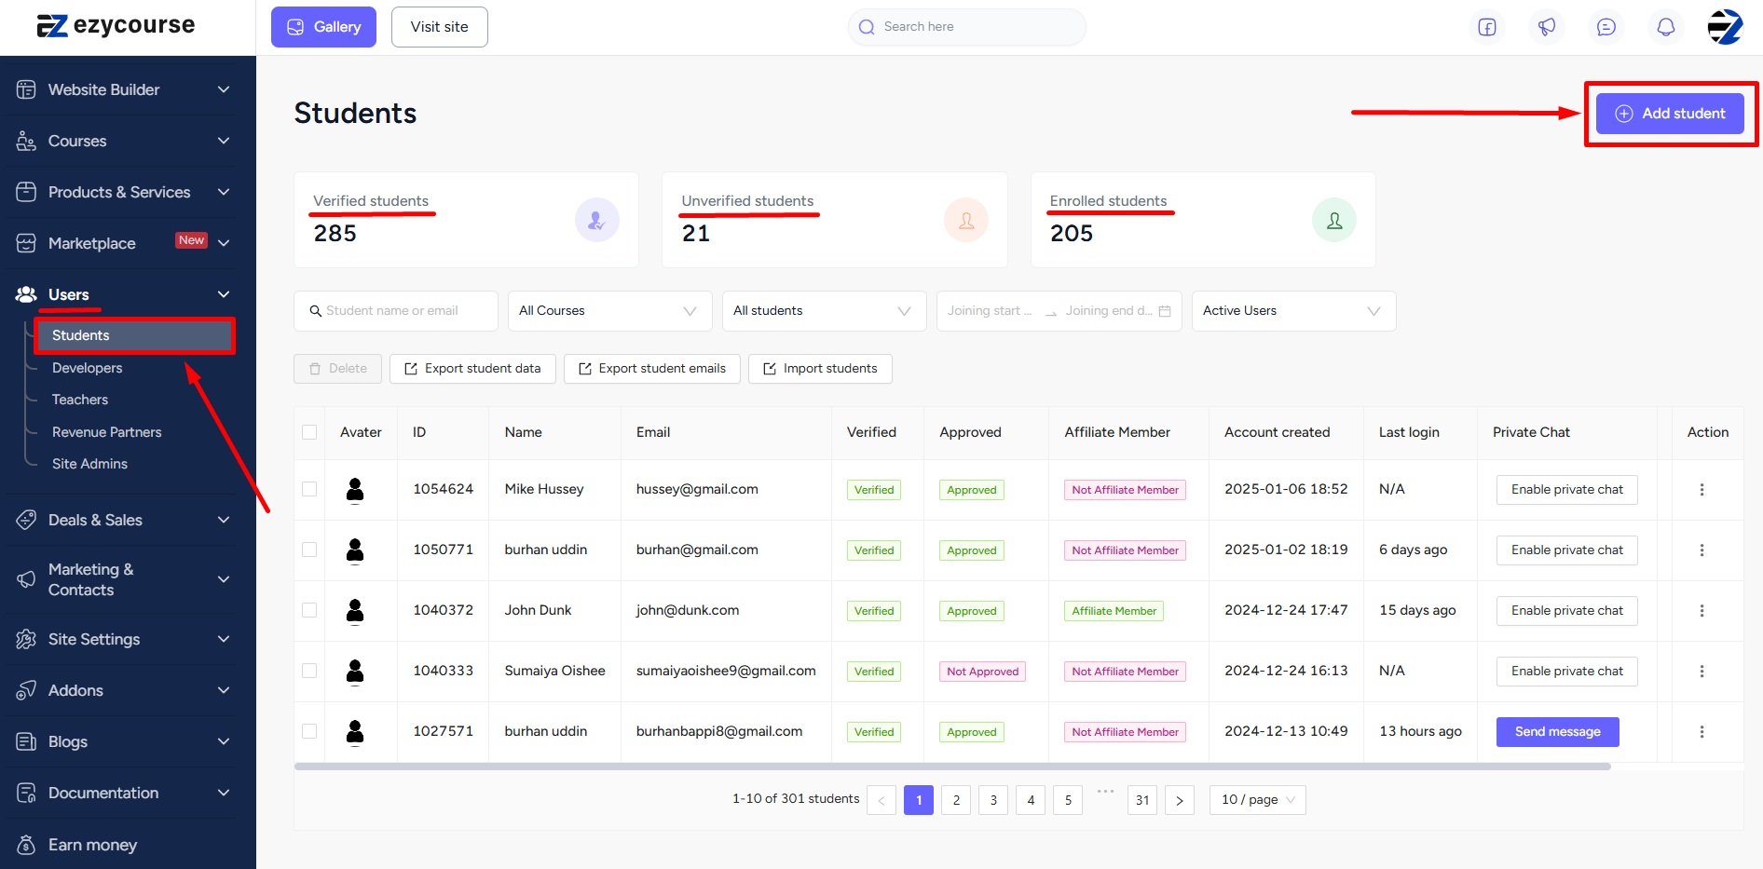Viewport: 1763px width, 869px height.
Task: Click the Products & Services sidebar icon
Action: [26, 192]
